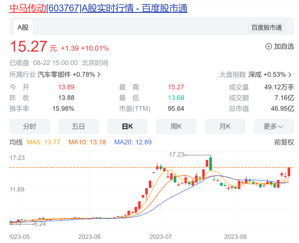This screenshot has height=243, width=299.
Task: Click the tall green candlestick at 17.23 peak
Action: click(x=210, y=163)
